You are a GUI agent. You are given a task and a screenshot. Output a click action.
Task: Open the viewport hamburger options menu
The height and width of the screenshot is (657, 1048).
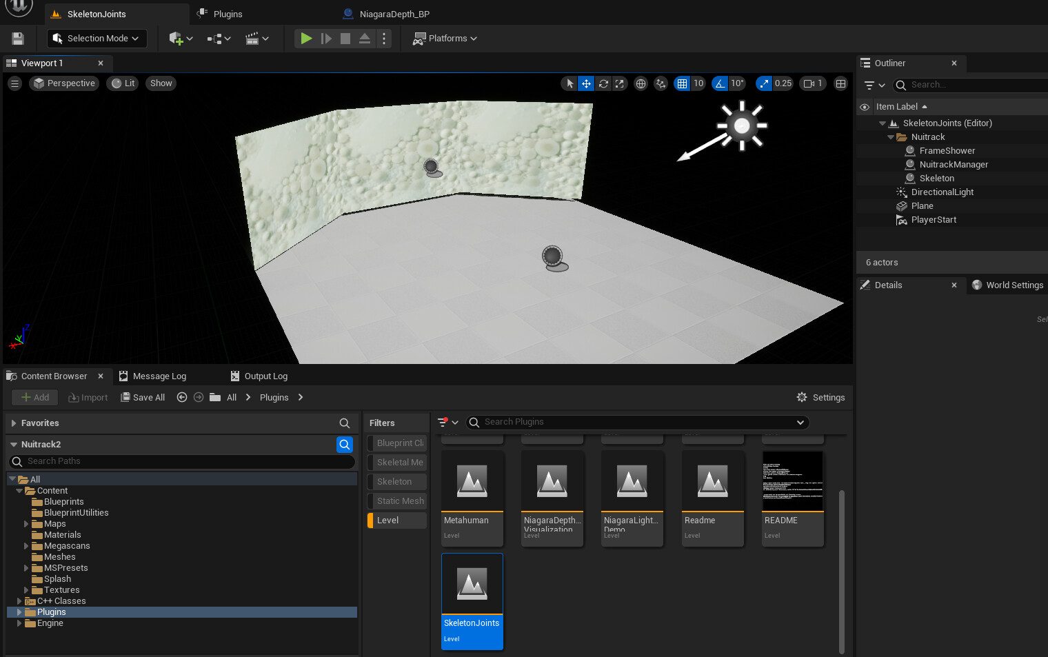[14, 83]
